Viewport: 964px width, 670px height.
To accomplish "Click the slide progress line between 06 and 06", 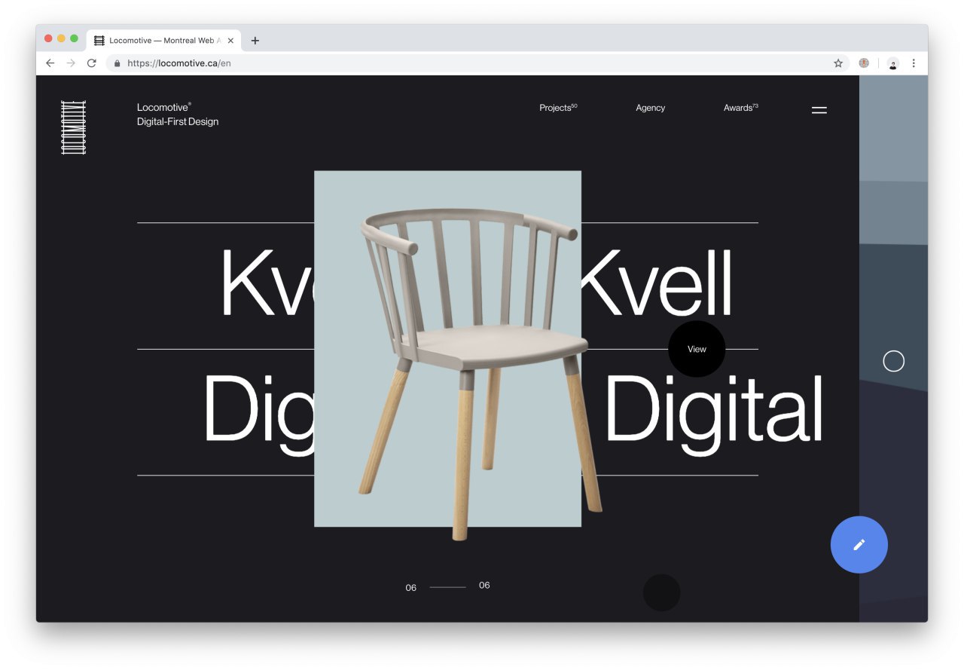I will tap(447, 586).
